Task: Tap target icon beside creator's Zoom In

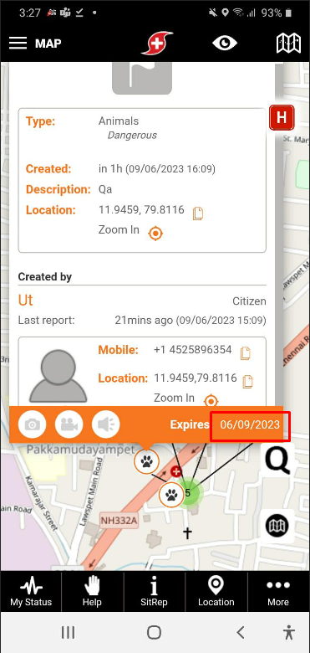Action: 211,401
